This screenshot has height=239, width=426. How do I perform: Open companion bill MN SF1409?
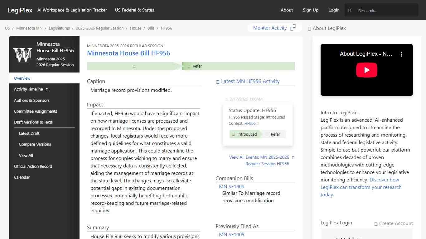coord(232,186)
